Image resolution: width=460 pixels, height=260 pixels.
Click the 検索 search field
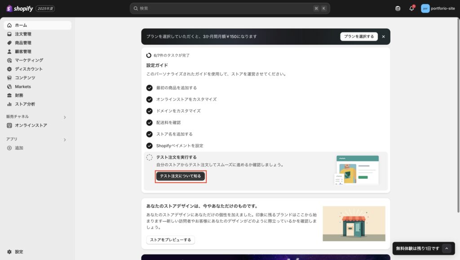(225, 9)
